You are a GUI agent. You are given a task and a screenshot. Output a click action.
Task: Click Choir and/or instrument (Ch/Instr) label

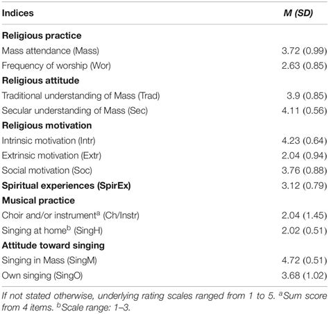pos(70,215)
